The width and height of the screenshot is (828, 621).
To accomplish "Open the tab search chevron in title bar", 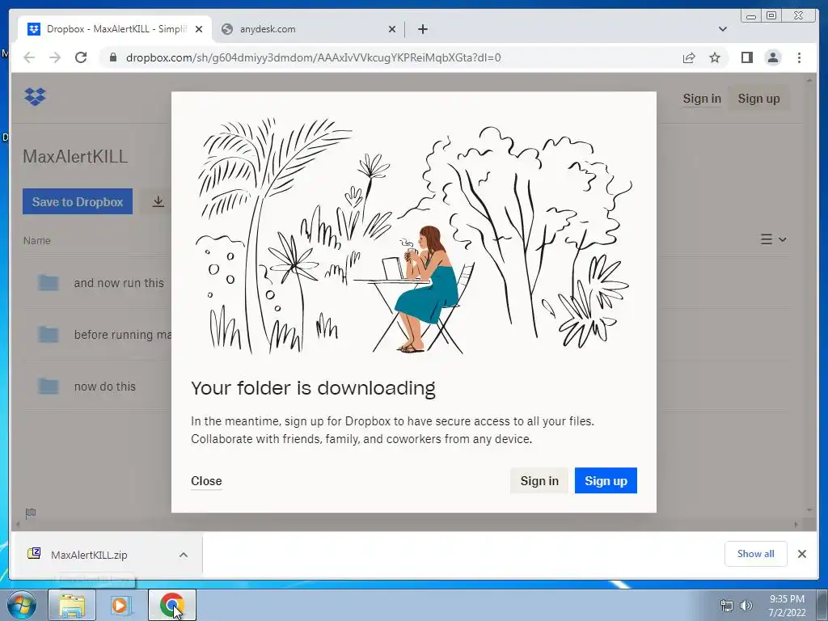I will point(722,29).
